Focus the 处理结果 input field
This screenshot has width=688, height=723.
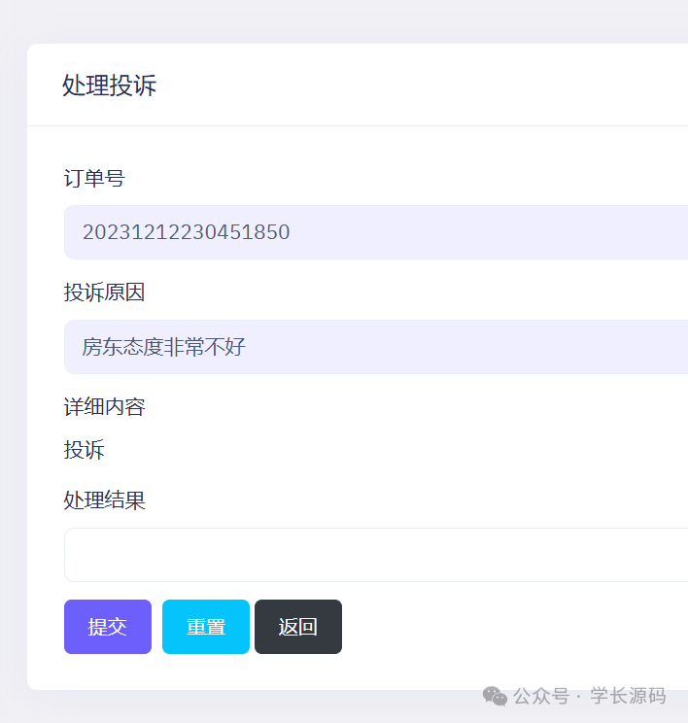pyautogui.click(x=376, y=555)
